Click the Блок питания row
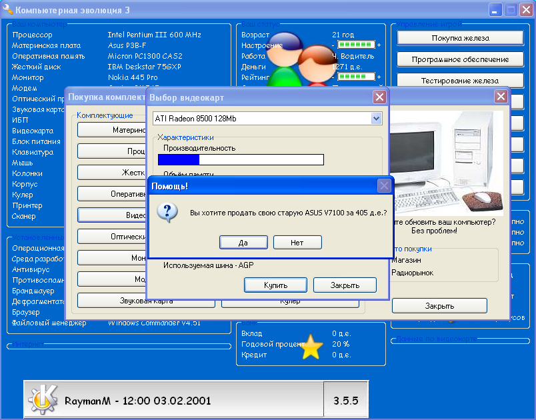 coord(36,141)
